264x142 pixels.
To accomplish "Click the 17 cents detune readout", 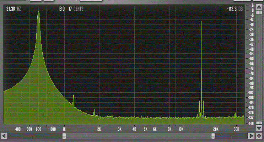I will [76, 9].
